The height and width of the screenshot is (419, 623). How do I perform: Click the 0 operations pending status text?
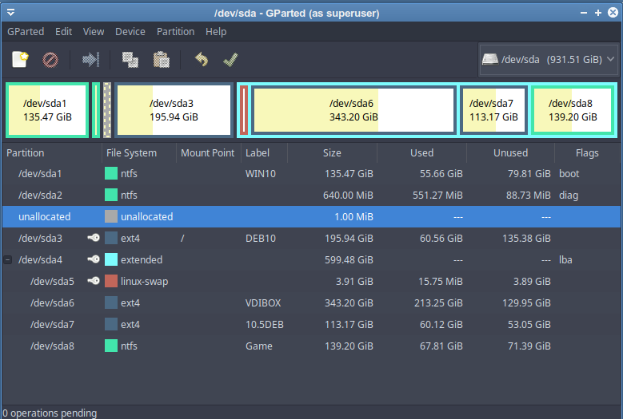(x=50, y=413)
